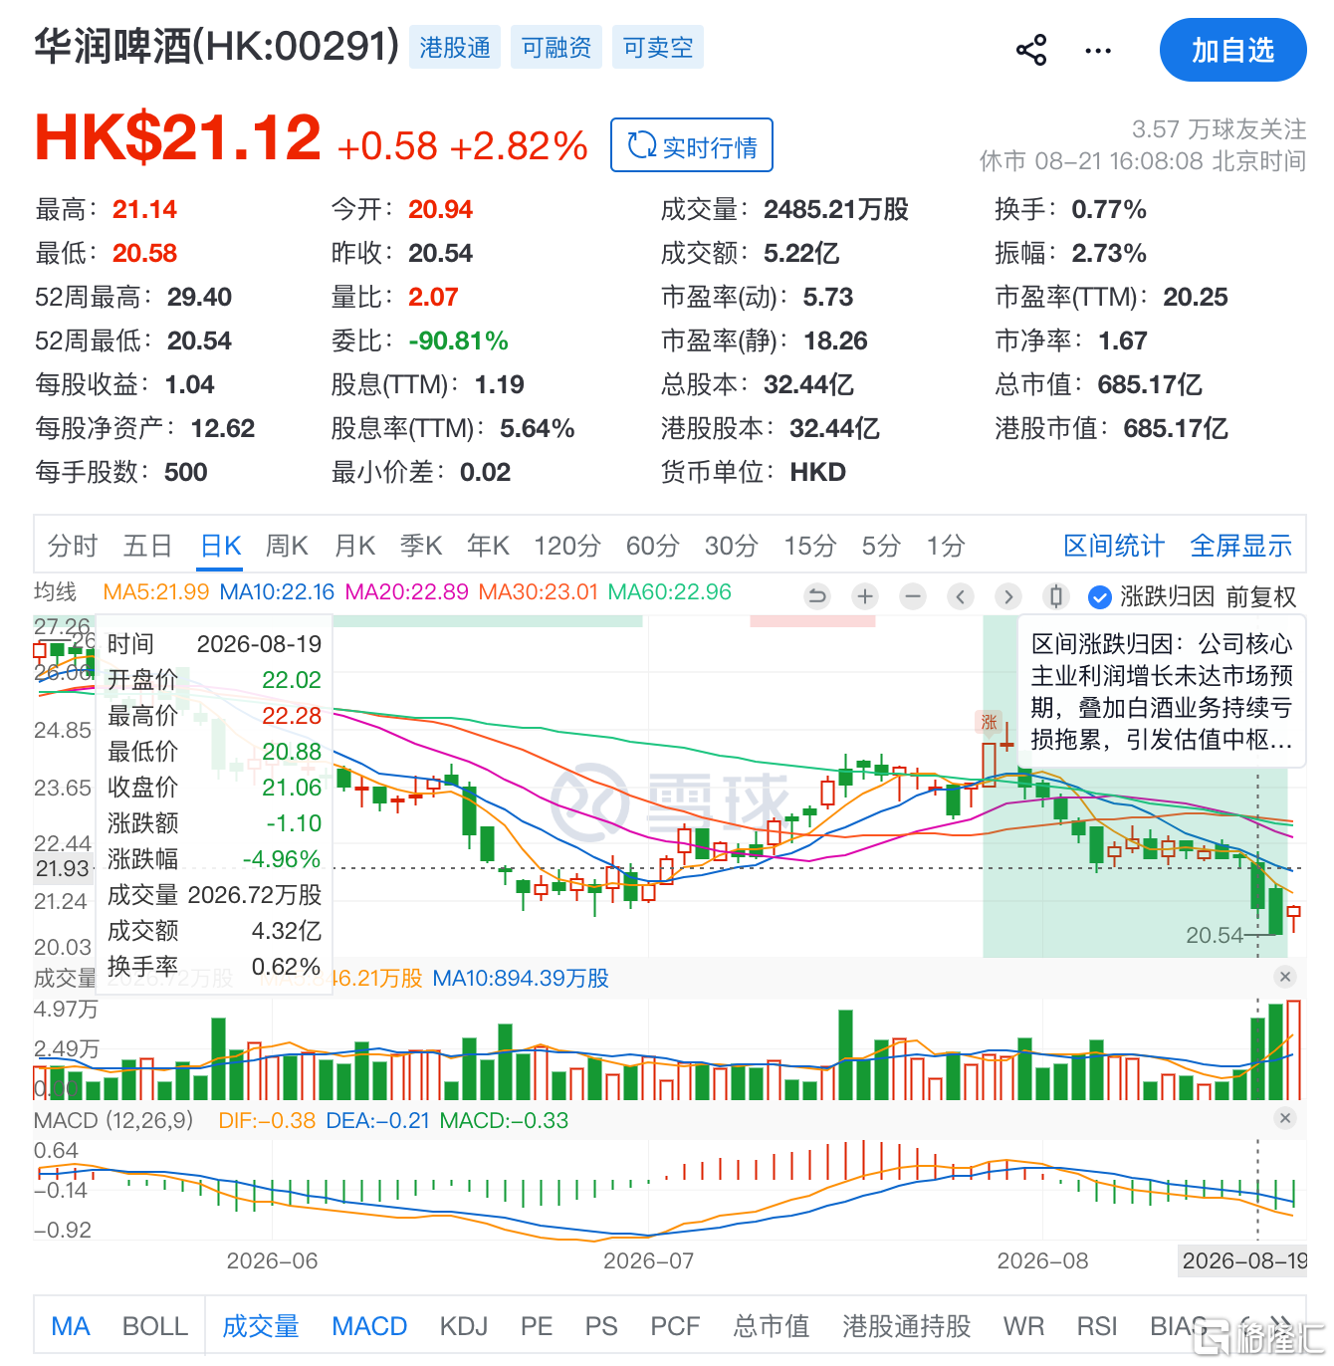Image resolution: width=1334 pixels, height=1366 pixels.
Task: Select the MACD indicator tab
Action: tap(369, 1326)
